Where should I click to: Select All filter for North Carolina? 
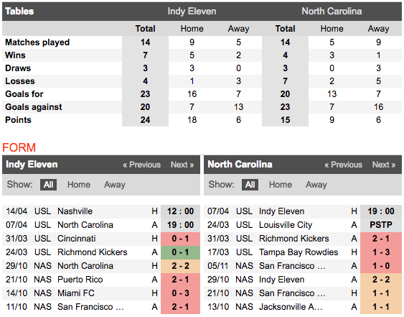[x=250, y=185]
